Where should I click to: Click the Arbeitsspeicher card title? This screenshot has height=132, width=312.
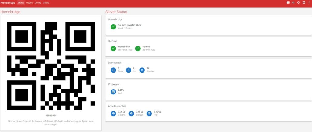(x=117, y=106)
